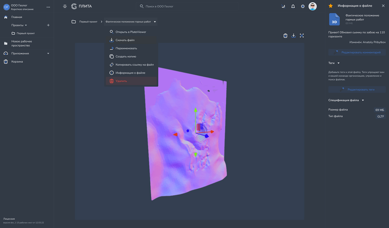Click the ООО Геолог organization name
The image size is (389, 228).
coord(19,5)
